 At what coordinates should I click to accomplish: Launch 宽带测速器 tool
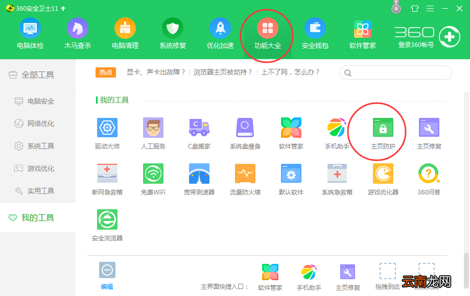(x=199, y=180)
